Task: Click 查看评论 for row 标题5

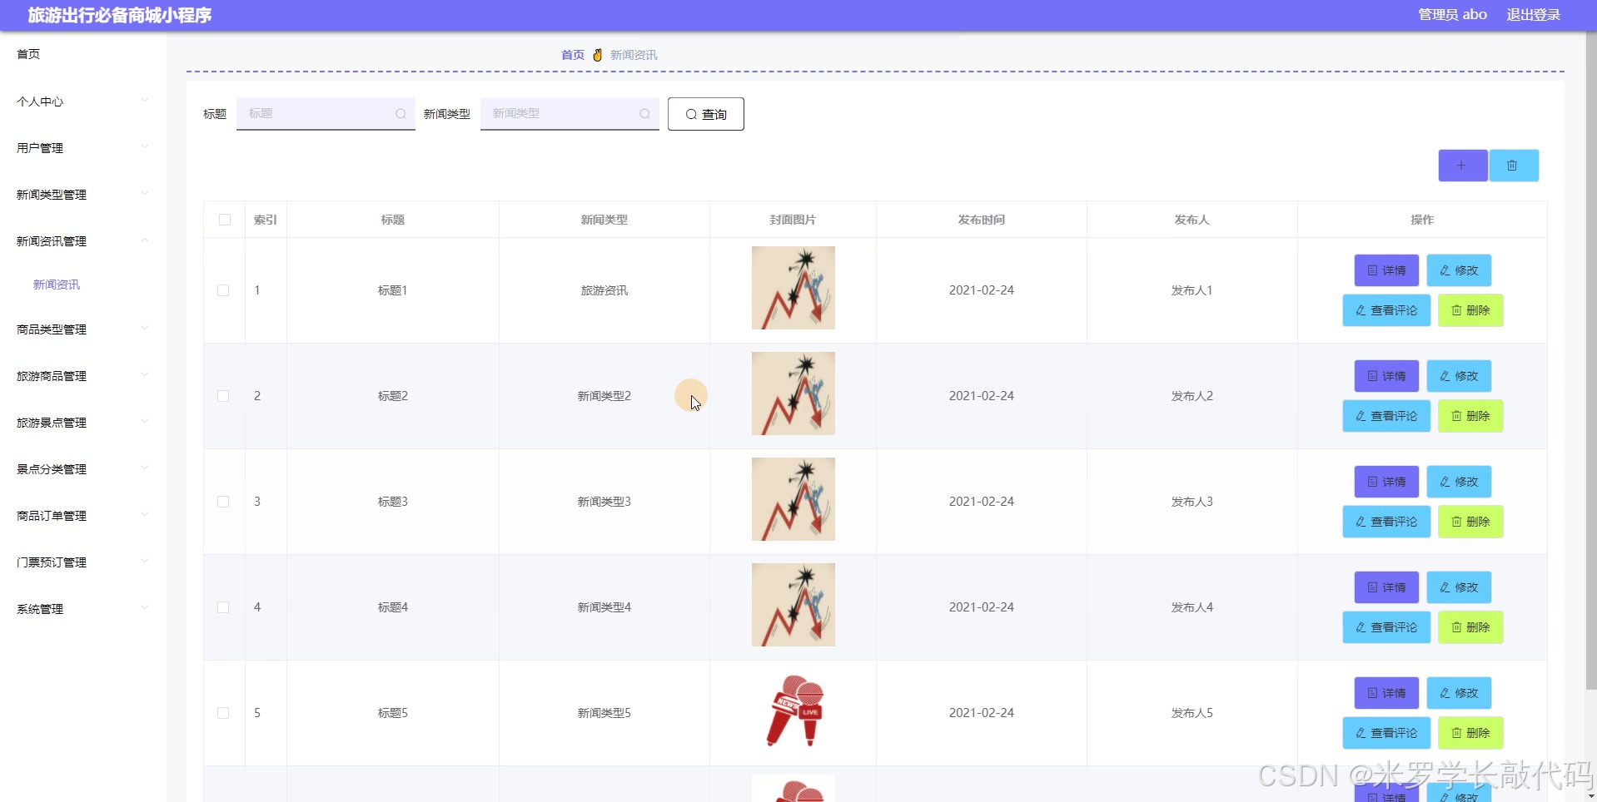Action: [1386, 733]
